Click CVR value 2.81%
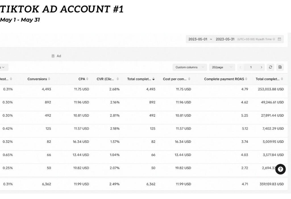291x199 pixels. point(115,116)
